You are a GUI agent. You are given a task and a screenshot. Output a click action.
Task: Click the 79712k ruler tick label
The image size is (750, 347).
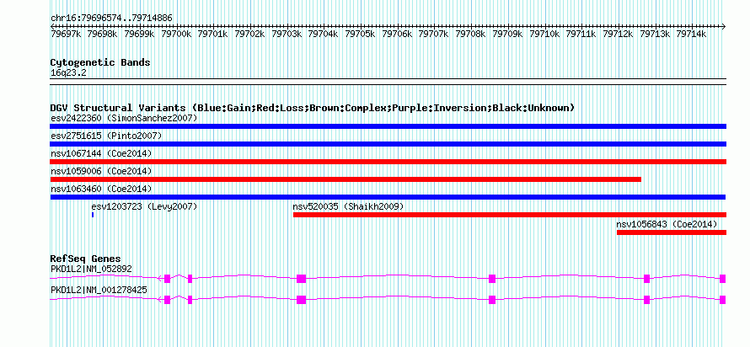618,34
